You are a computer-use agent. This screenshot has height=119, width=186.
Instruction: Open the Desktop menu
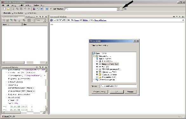tap(28, 5)
